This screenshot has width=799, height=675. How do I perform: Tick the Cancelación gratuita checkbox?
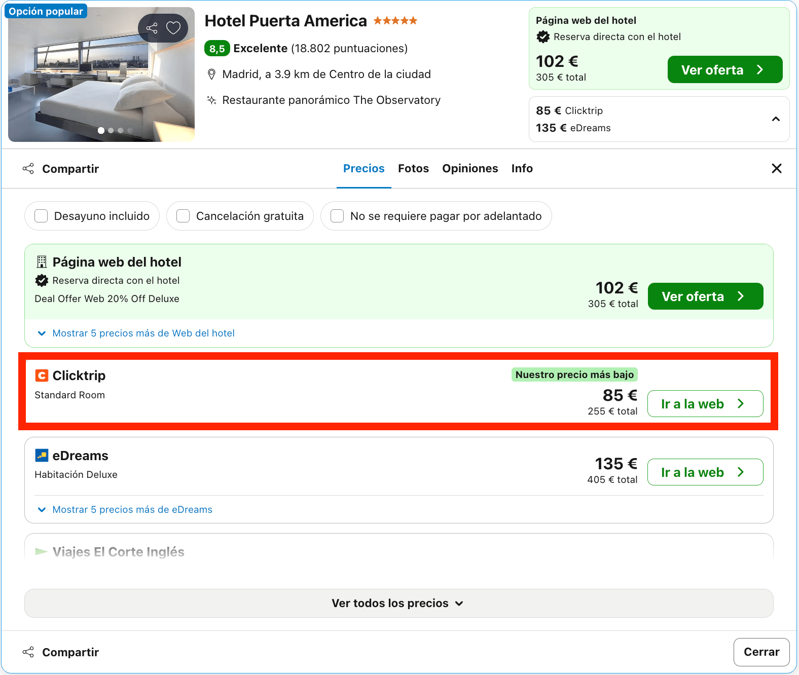(x=183, y=216)
